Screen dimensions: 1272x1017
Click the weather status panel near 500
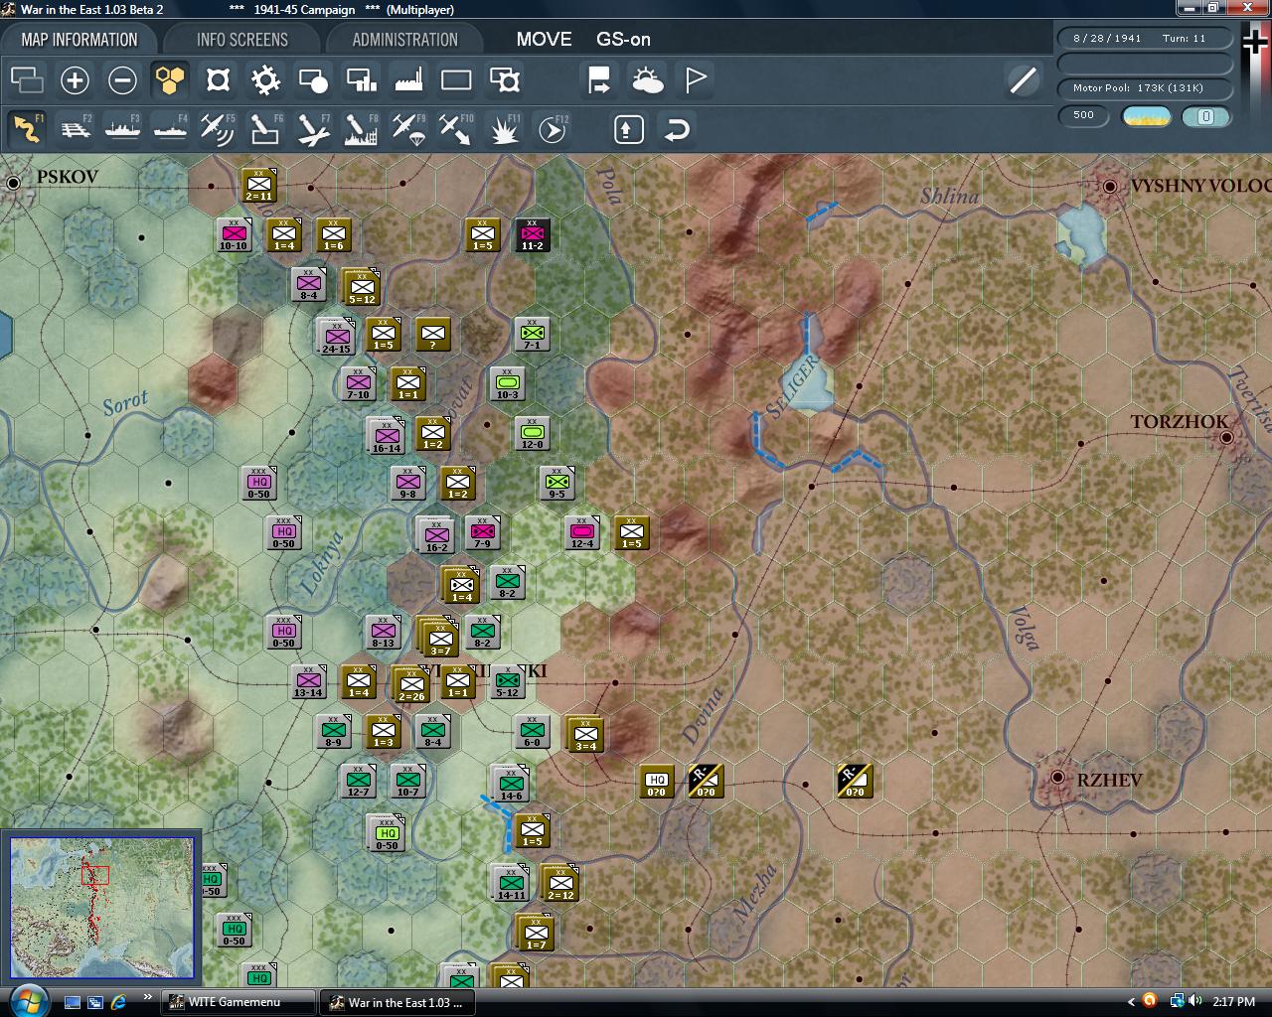point(1146,116)
